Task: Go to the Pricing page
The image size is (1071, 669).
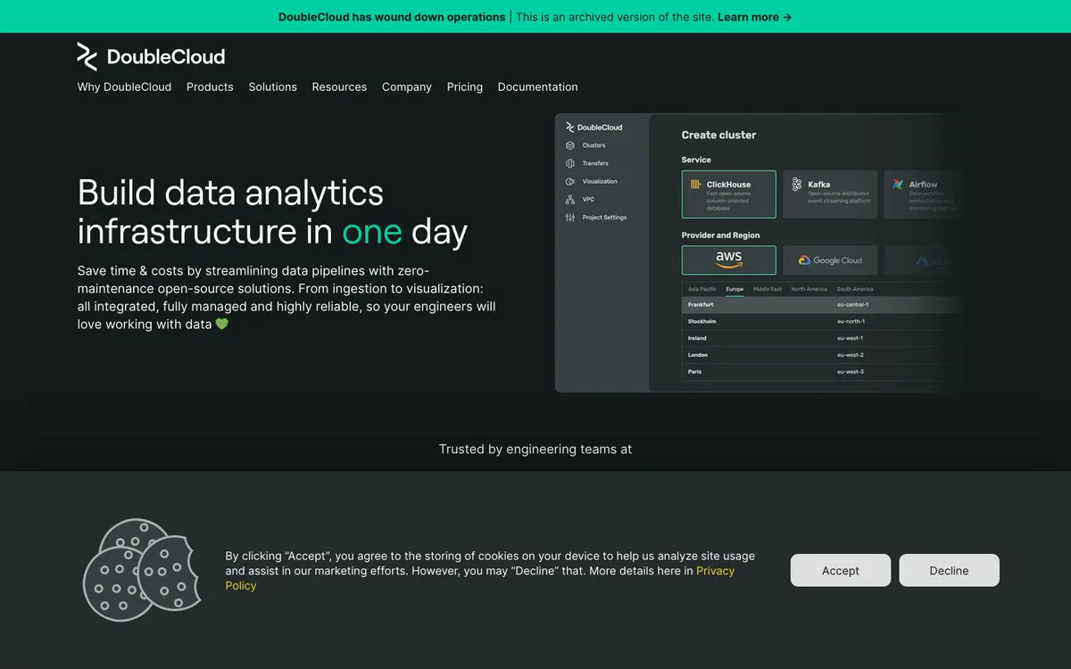Action: pos(465,87)
